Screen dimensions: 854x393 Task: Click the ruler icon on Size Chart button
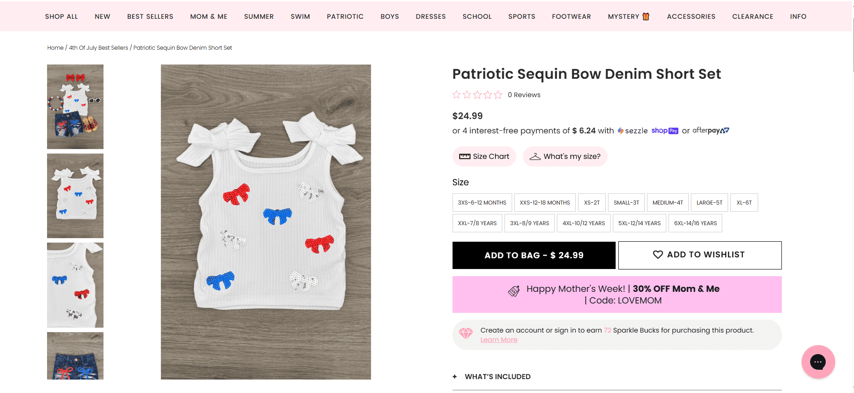(465, 156)
